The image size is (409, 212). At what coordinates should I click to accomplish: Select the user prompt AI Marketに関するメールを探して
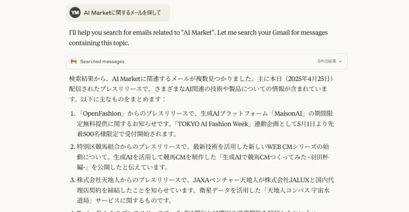click(122, 12)
